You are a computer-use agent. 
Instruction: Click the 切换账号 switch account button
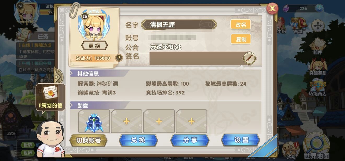pyautogui.click(x=88, y=140)
